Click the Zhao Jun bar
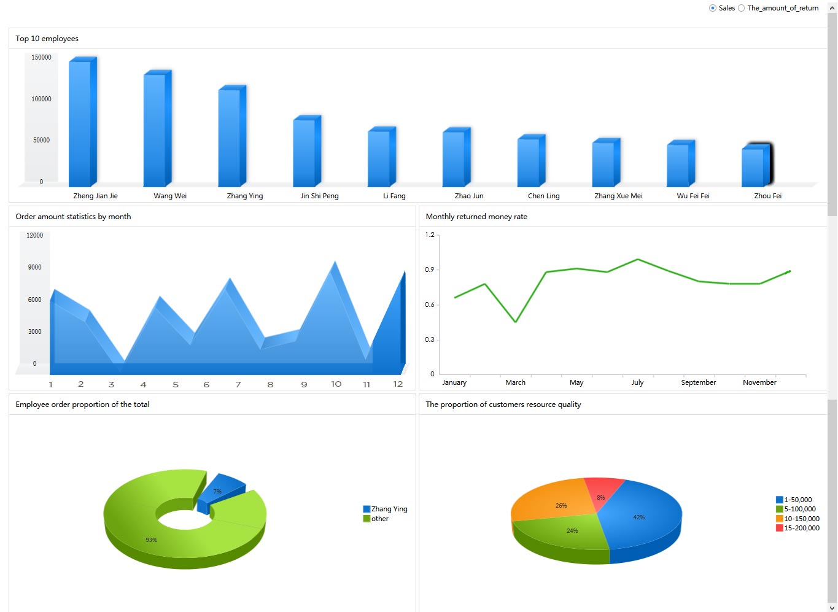The height and width of the screenshot is (612, 838). pos(456,157)
